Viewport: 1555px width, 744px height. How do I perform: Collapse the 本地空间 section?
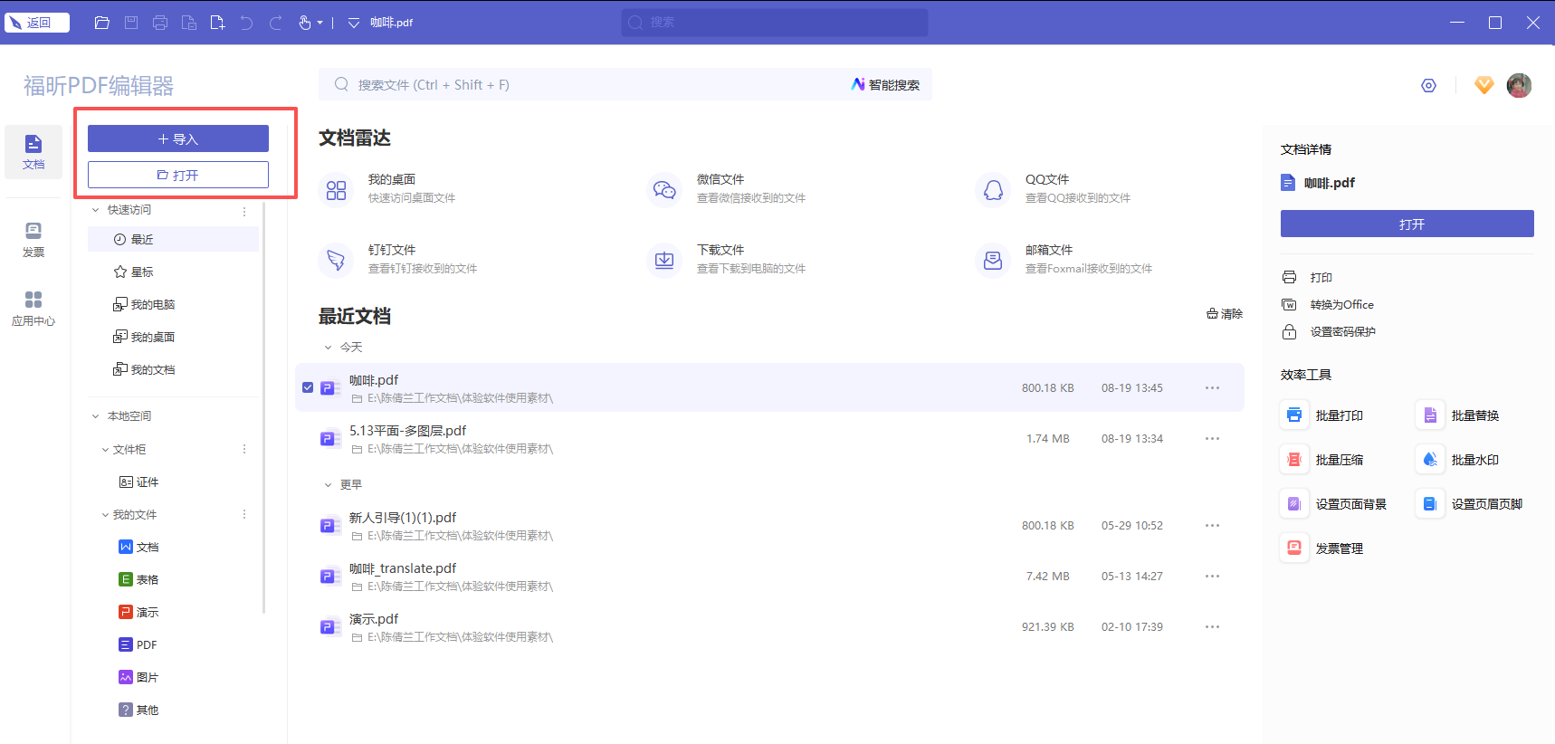(96, 416)
